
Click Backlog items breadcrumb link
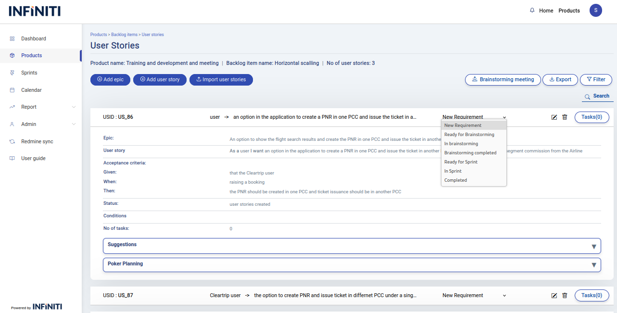tap(124, 35)
